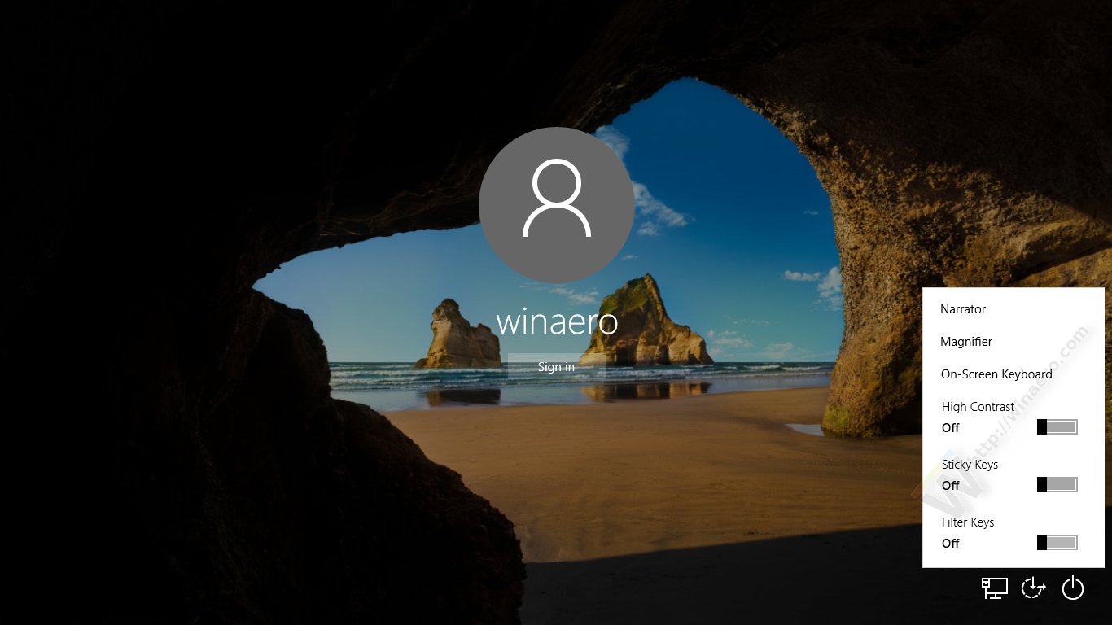Start Magnifier from accessibility menu
Viewport: 1112px width, 625px height.
pos(966,342)
